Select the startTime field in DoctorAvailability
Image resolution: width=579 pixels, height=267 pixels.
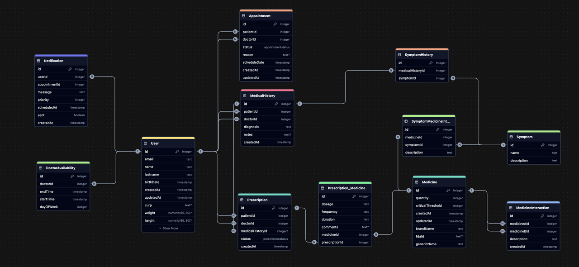click(x=63, y=199)
